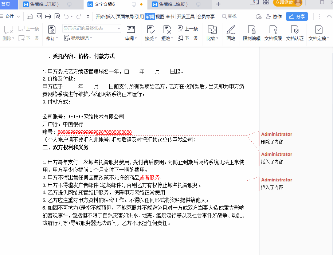333x255 pixels.
Task: Open the 售后维...始版 document tab
Action: (180, 4)
